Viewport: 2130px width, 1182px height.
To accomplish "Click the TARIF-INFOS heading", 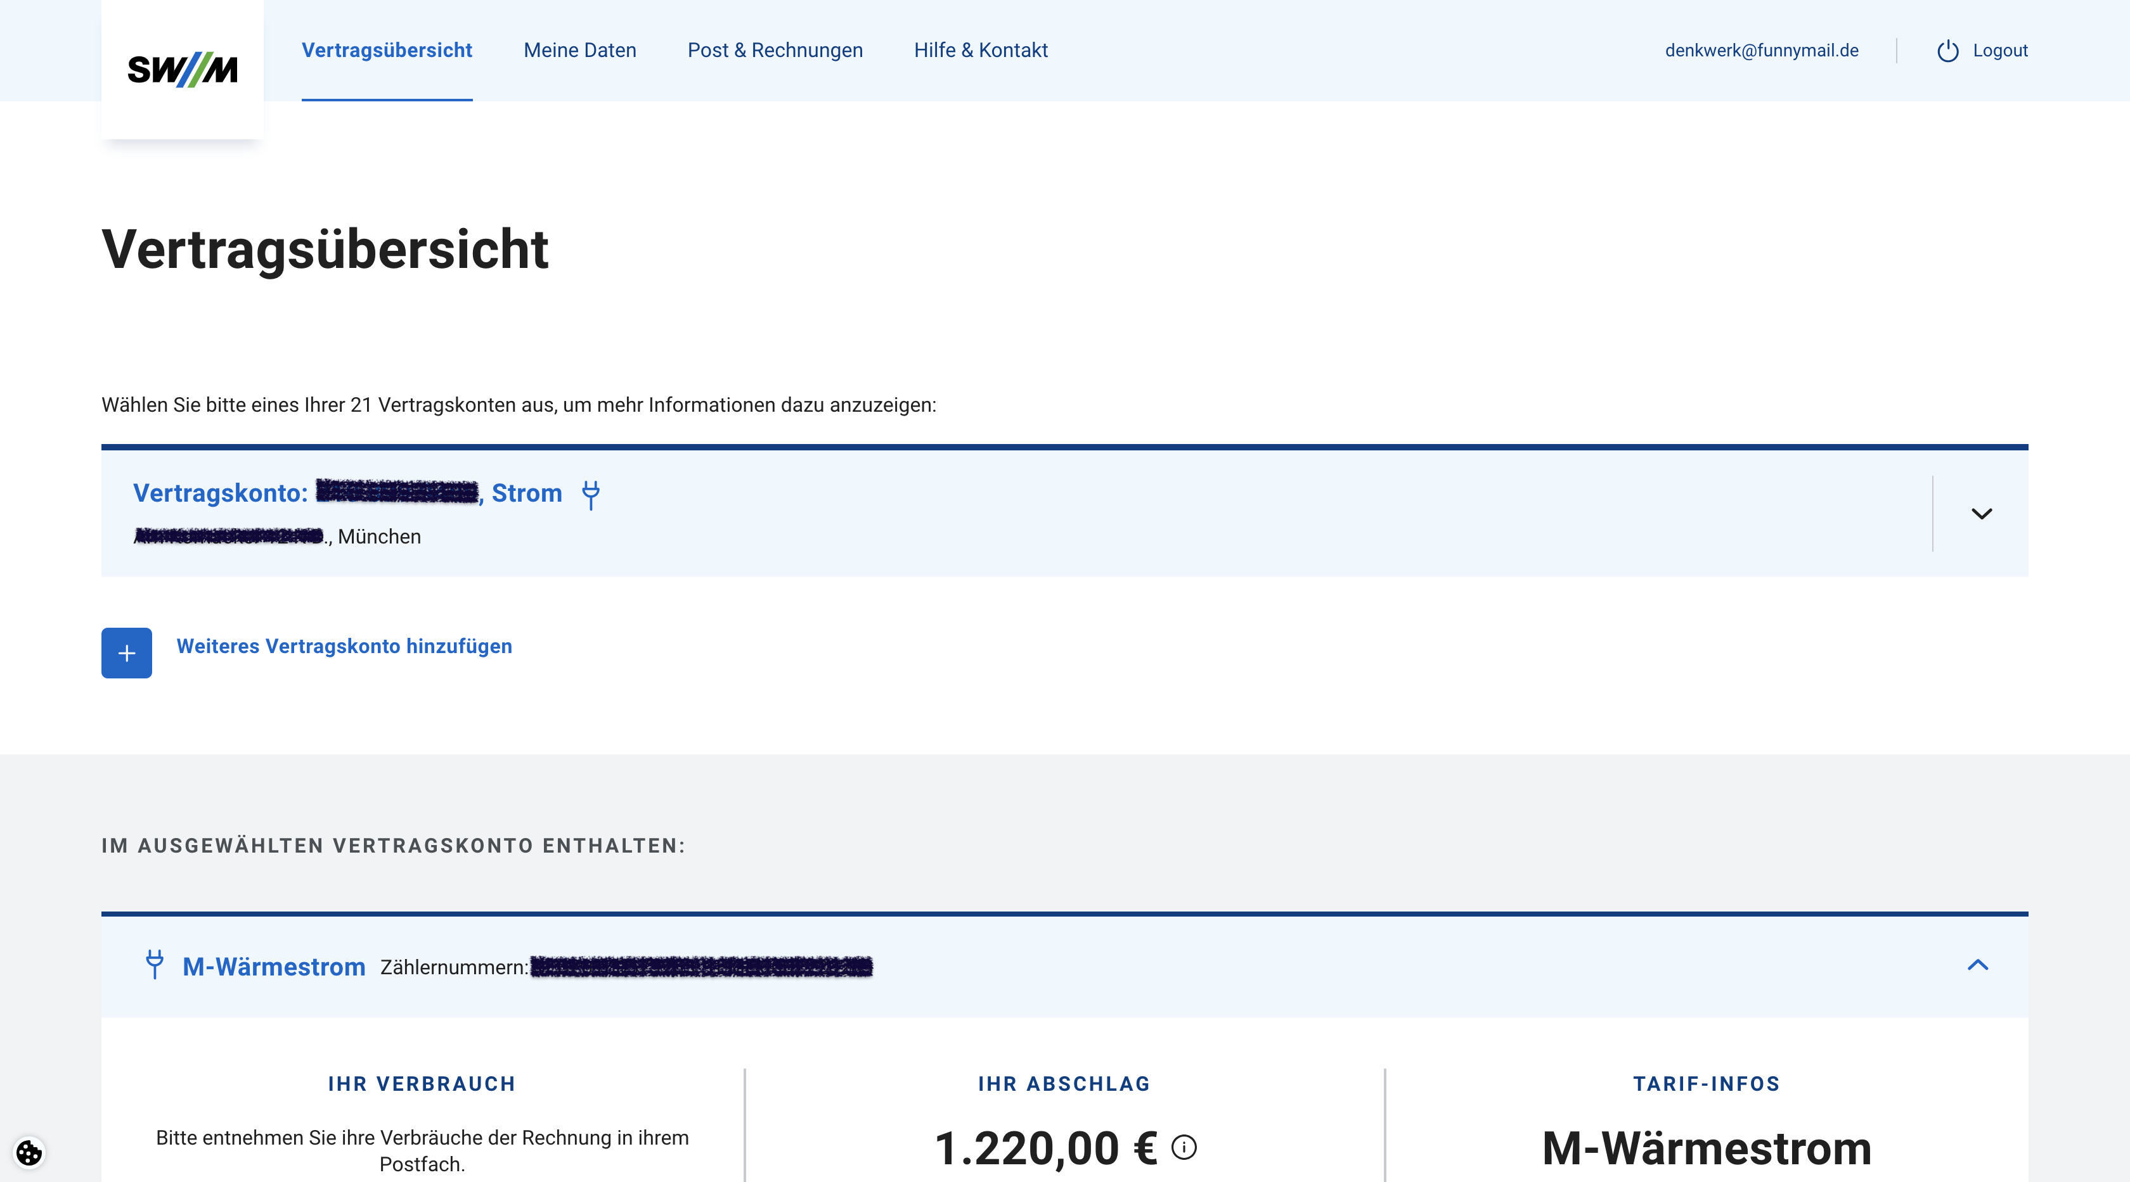I will tap(1706, 1084).
